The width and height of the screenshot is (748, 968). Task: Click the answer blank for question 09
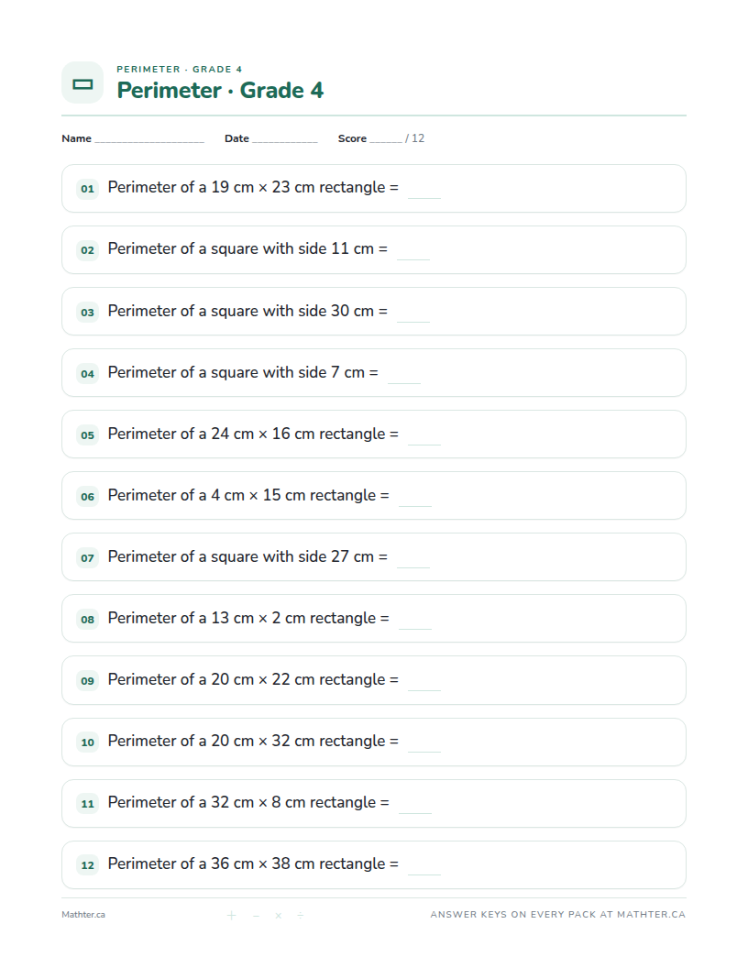pyautogui.click(x=424, y=682)
